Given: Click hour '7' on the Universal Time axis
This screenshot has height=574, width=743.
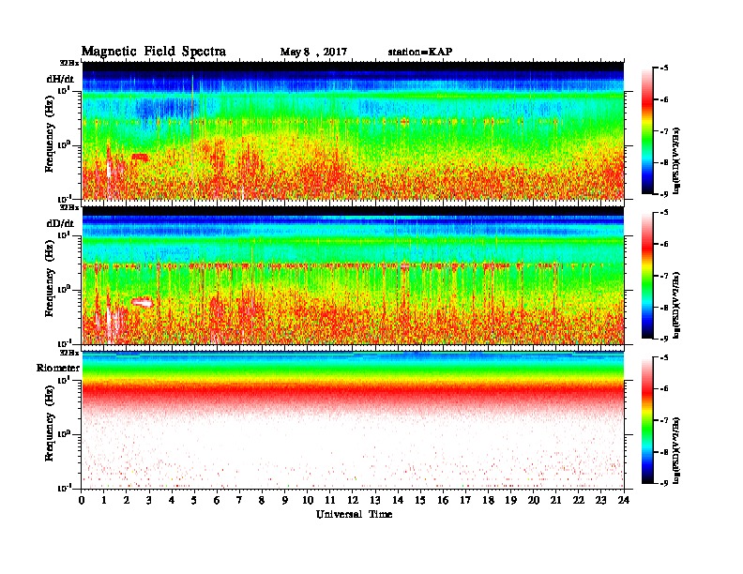Looking at the screenshot, I should click(x=240, y=500).
